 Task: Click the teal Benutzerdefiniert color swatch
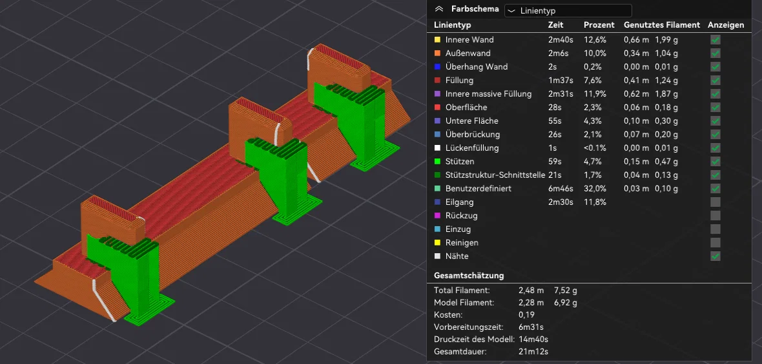pyautogui.click(x=437, y=189)
